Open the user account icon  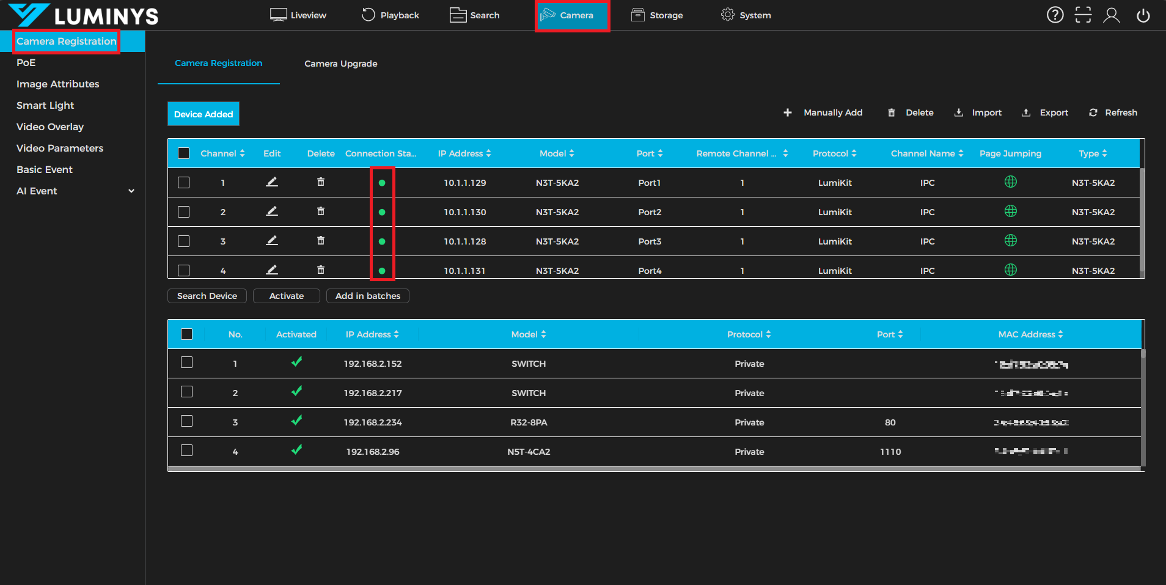click(1111, 15)
